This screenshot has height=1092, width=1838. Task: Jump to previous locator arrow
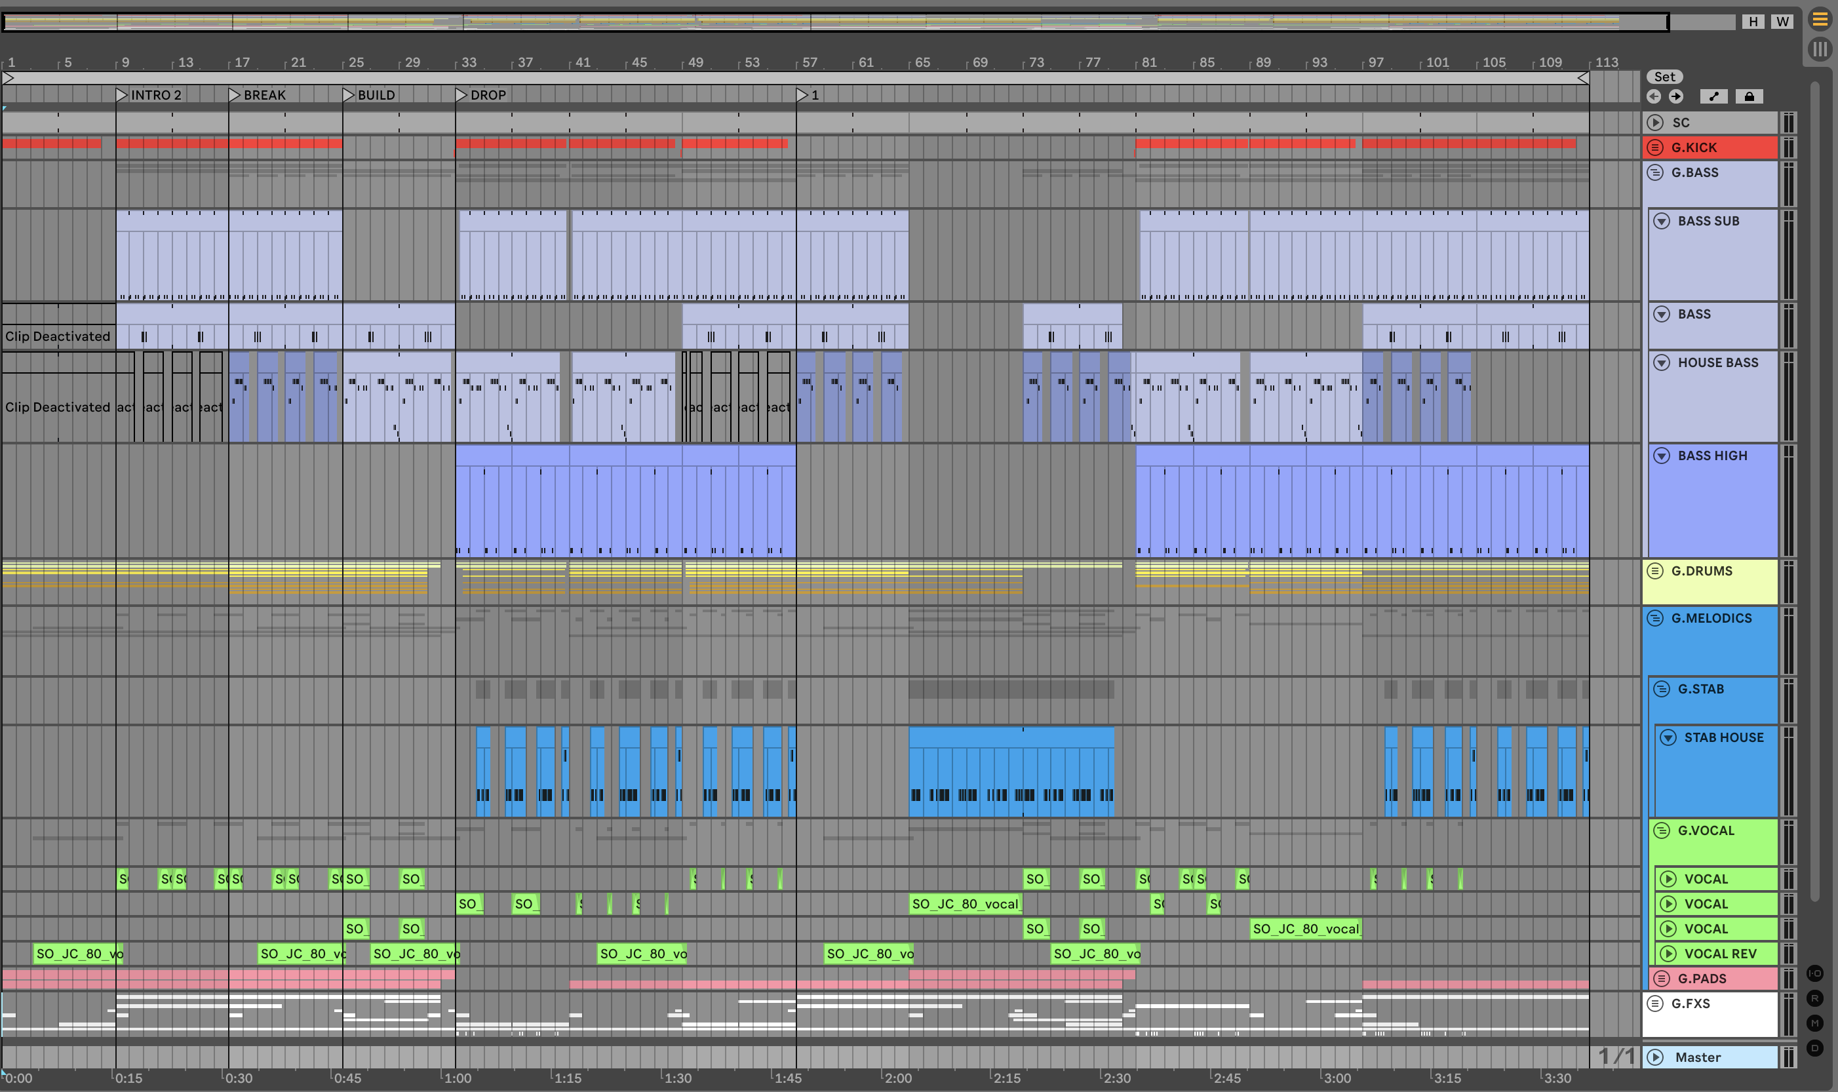1654,96
